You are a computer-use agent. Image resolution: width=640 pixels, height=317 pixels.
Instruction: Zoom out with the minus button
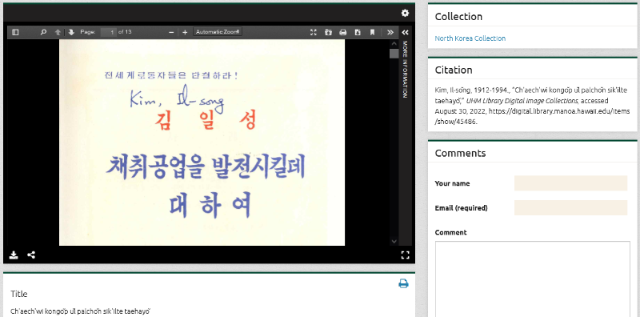pyautogui.click(x=171, y=32)
